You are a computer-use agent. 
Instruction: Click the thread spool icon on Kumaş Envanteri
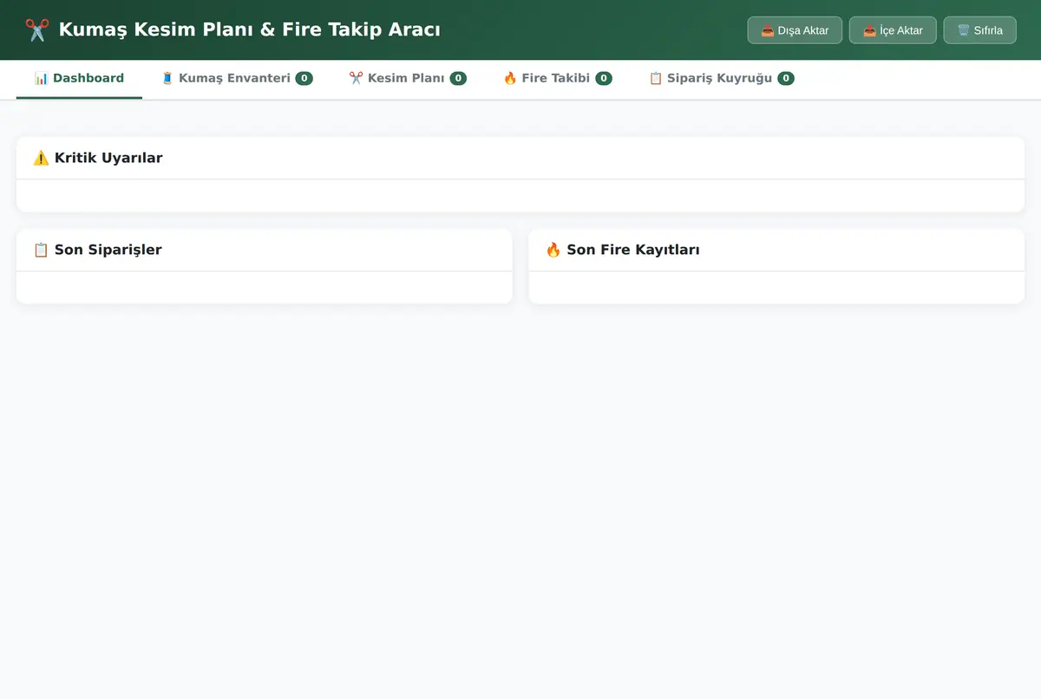[167, 78]
